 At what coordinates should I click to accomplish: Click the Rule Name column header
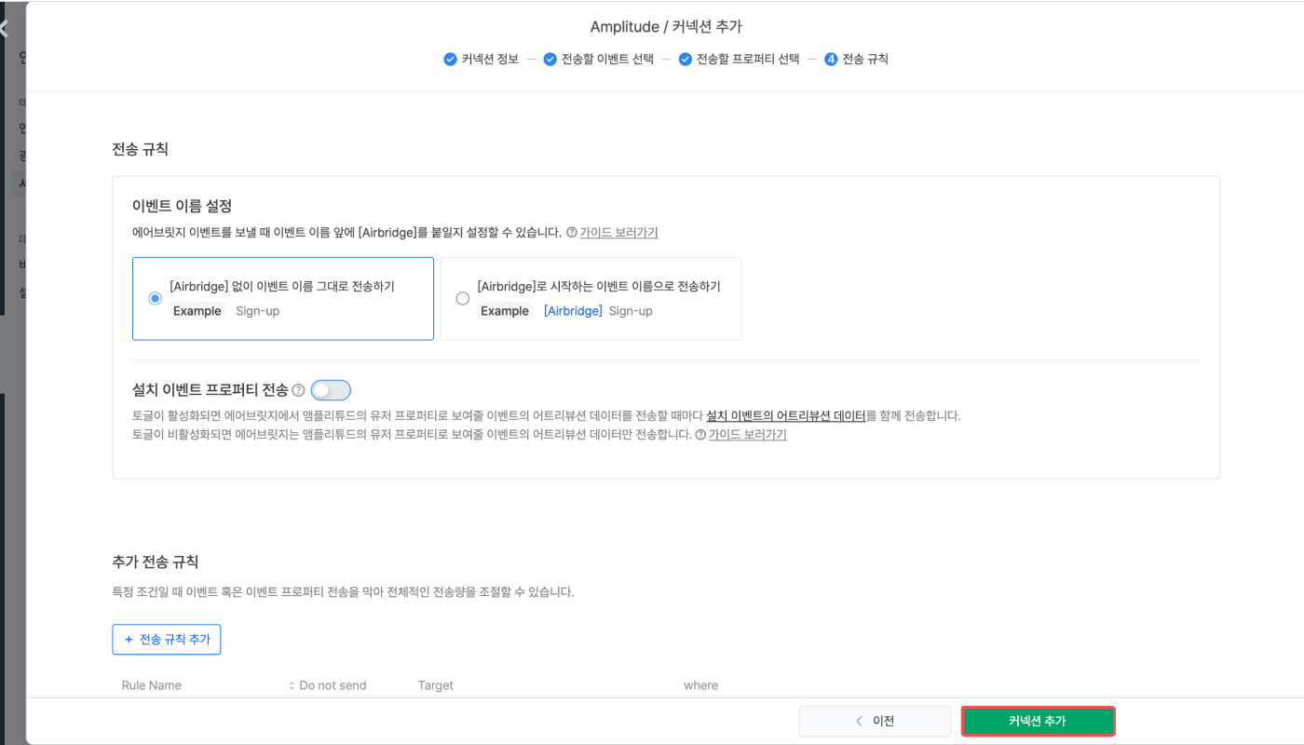pos(152,685)
